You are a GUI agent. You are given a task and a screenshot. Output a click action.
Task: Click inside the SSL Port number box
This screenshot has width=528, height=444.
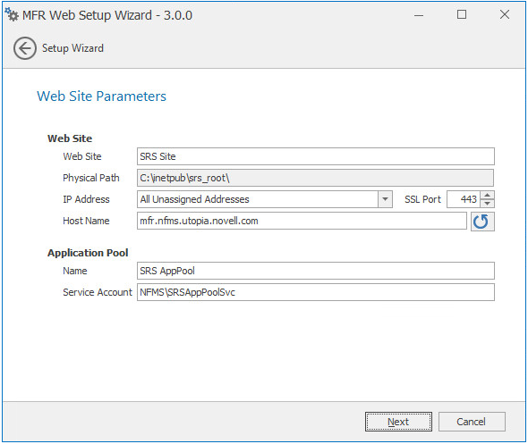464,199
